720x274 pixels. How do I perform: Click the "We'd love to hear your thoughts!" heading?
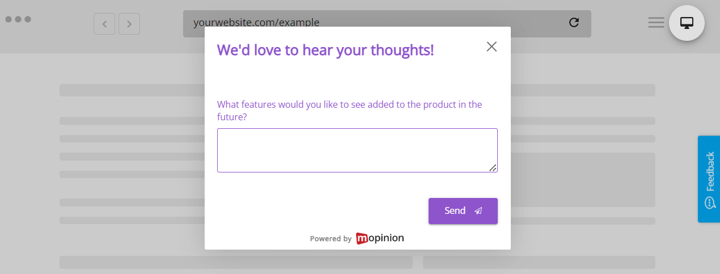[x=325, y=50]
